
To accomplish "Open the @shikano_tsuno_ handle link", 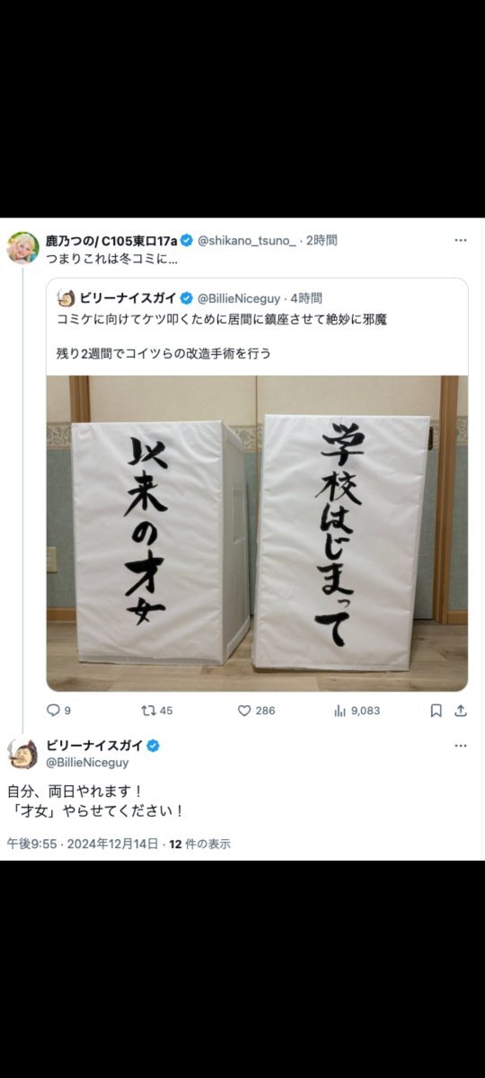I will click(x=246, y=240).
